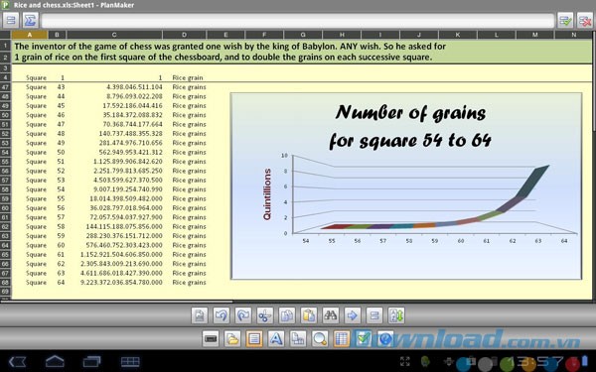Open help with the blue question icon
The width and height of the screenshot is (596, 372).
385,338
